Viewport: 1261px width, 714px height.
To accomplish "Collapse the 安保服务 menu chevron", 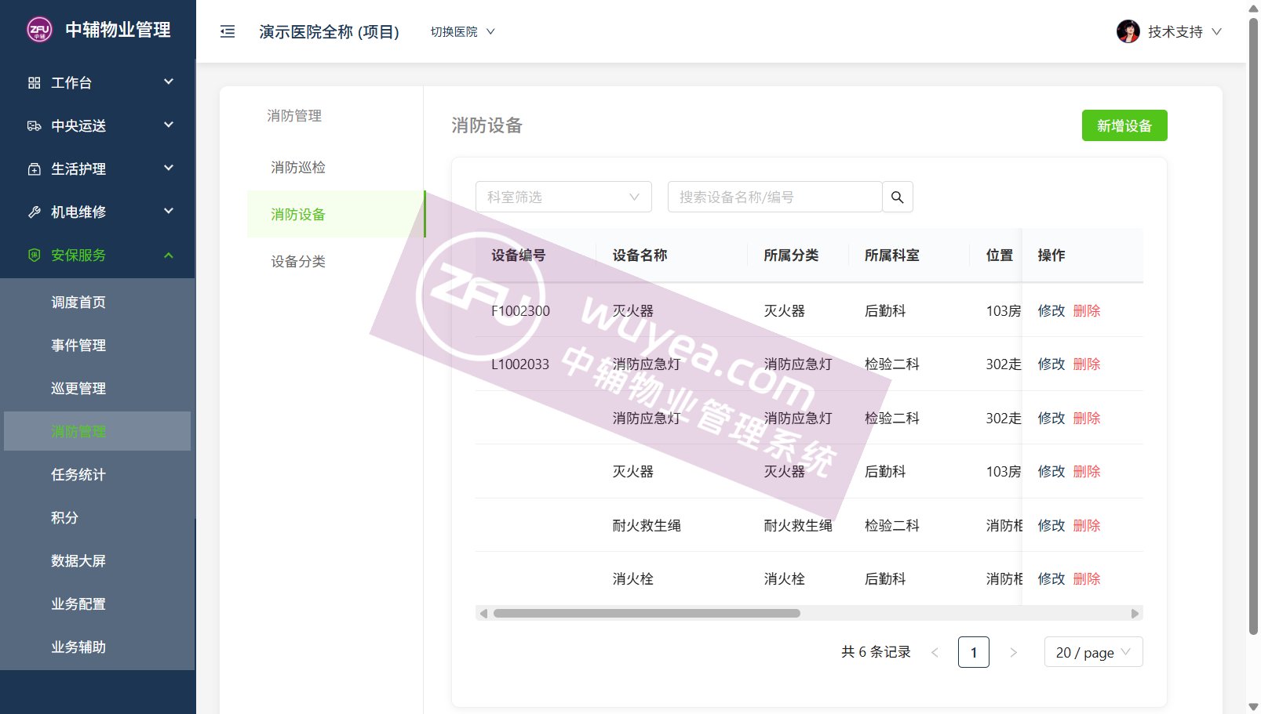I will [x=169, y=255].
